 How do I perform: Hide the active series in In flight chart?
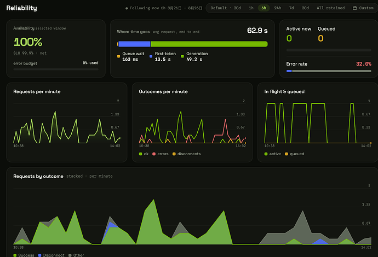click(273, 154)
